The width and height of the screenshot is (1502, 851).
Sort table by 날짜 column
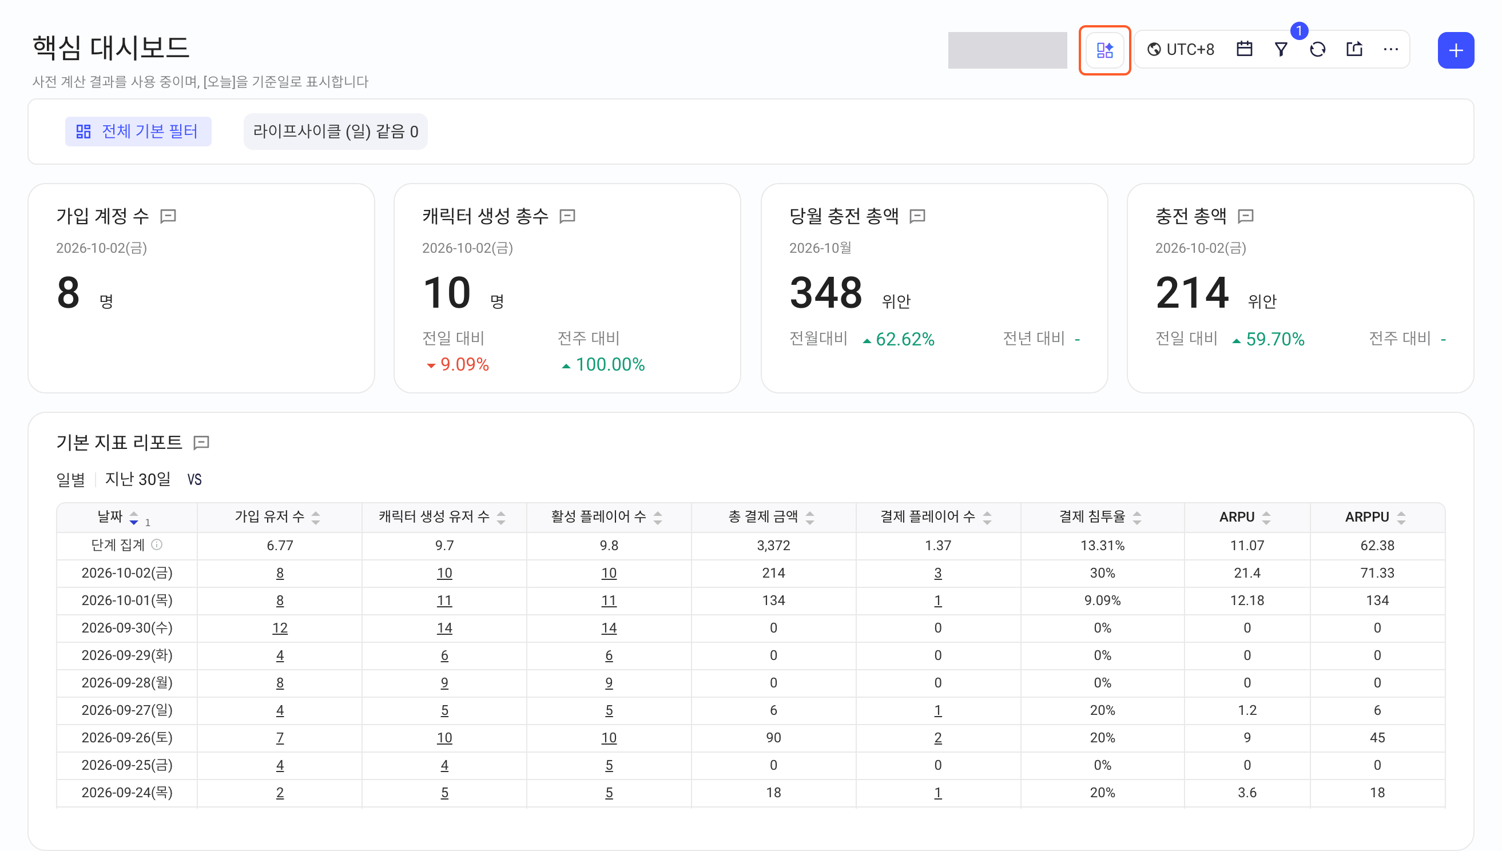(134, 518)
